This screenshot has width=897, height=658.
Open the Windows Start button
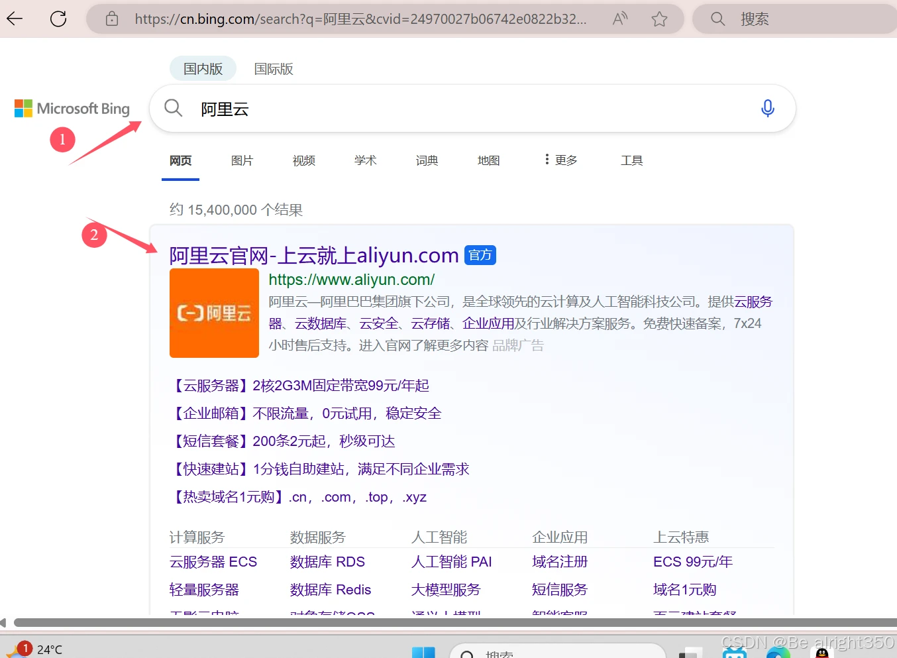[423, 652]
